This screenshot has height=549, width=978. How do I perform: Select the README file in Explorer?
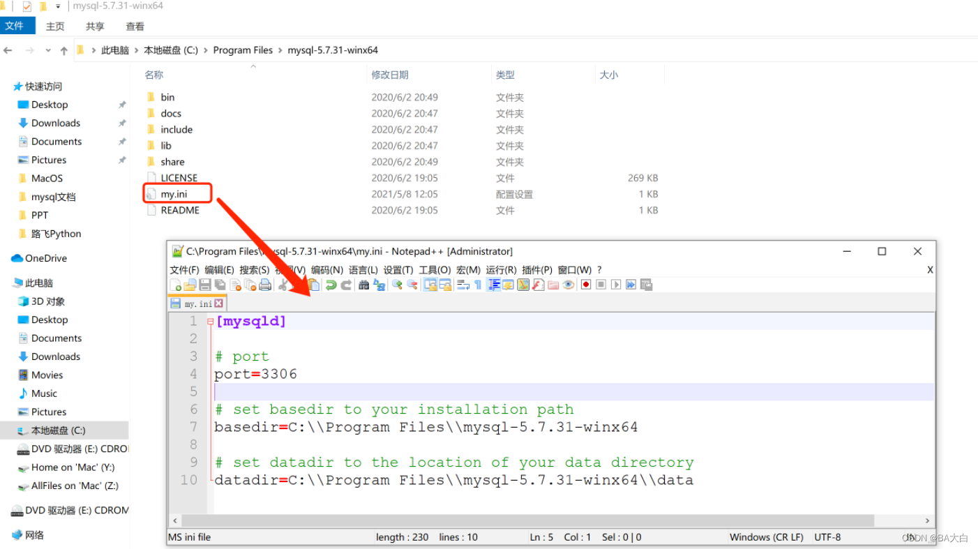pos(180,210)
